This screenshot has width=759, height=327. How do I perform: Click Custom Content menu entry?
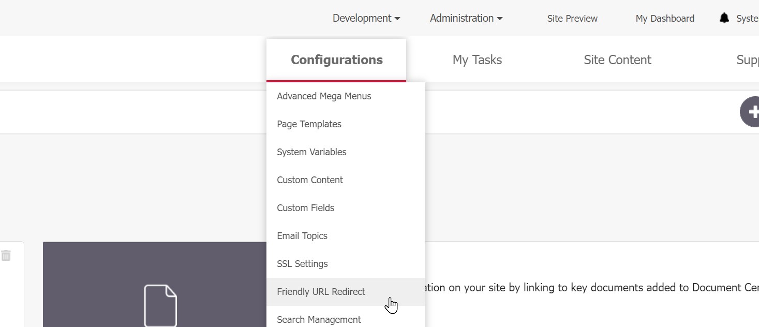(310, 180)
